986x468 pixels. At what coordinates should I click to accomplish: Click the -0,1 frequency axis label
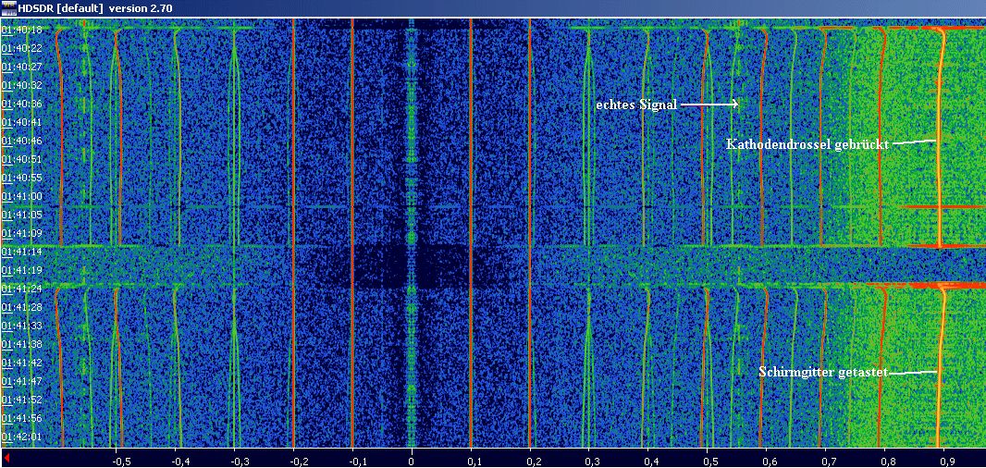pos(359,462)
